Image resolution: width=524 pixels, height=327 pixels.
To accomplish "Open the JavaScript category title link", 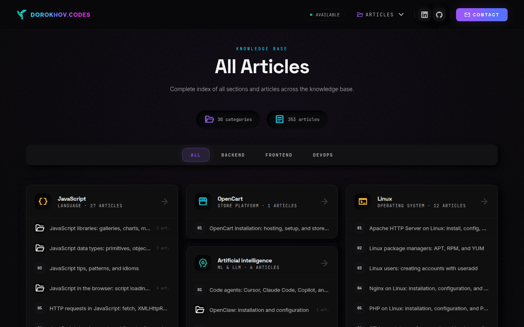I will [x=72, y=199].
